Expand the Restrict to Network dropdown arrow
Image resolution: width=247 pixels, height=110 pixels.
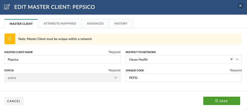click(x=237, y=59)
